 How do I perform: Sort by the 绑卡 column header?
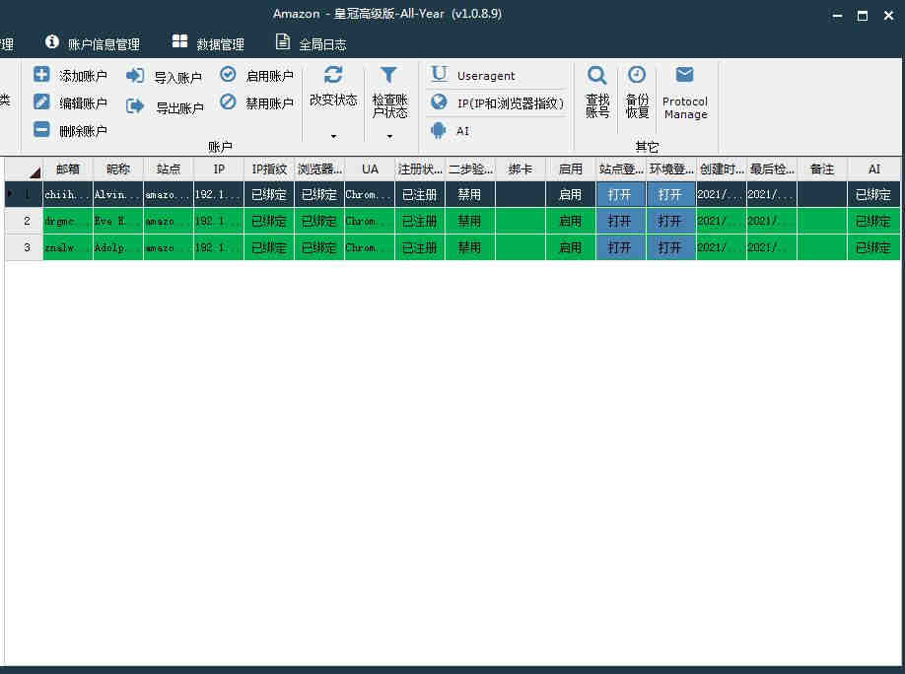(520, 169)
